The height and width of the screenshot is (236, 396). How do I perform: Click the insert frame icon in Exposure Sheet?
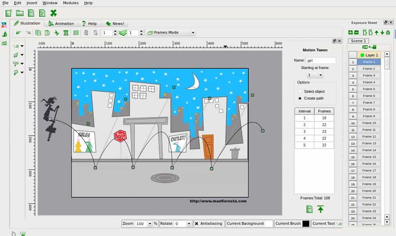point(365,33)
